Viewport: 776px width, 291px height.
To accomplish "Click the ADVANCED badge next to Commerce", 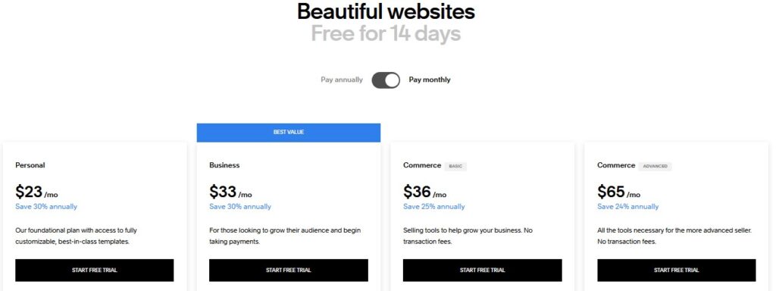I will [656, 166].
